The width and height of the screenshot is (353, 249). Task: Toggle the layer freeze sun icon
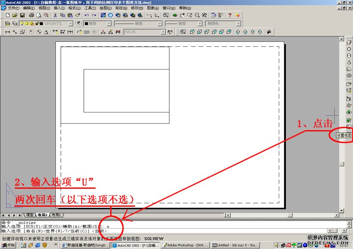(27, 24)
